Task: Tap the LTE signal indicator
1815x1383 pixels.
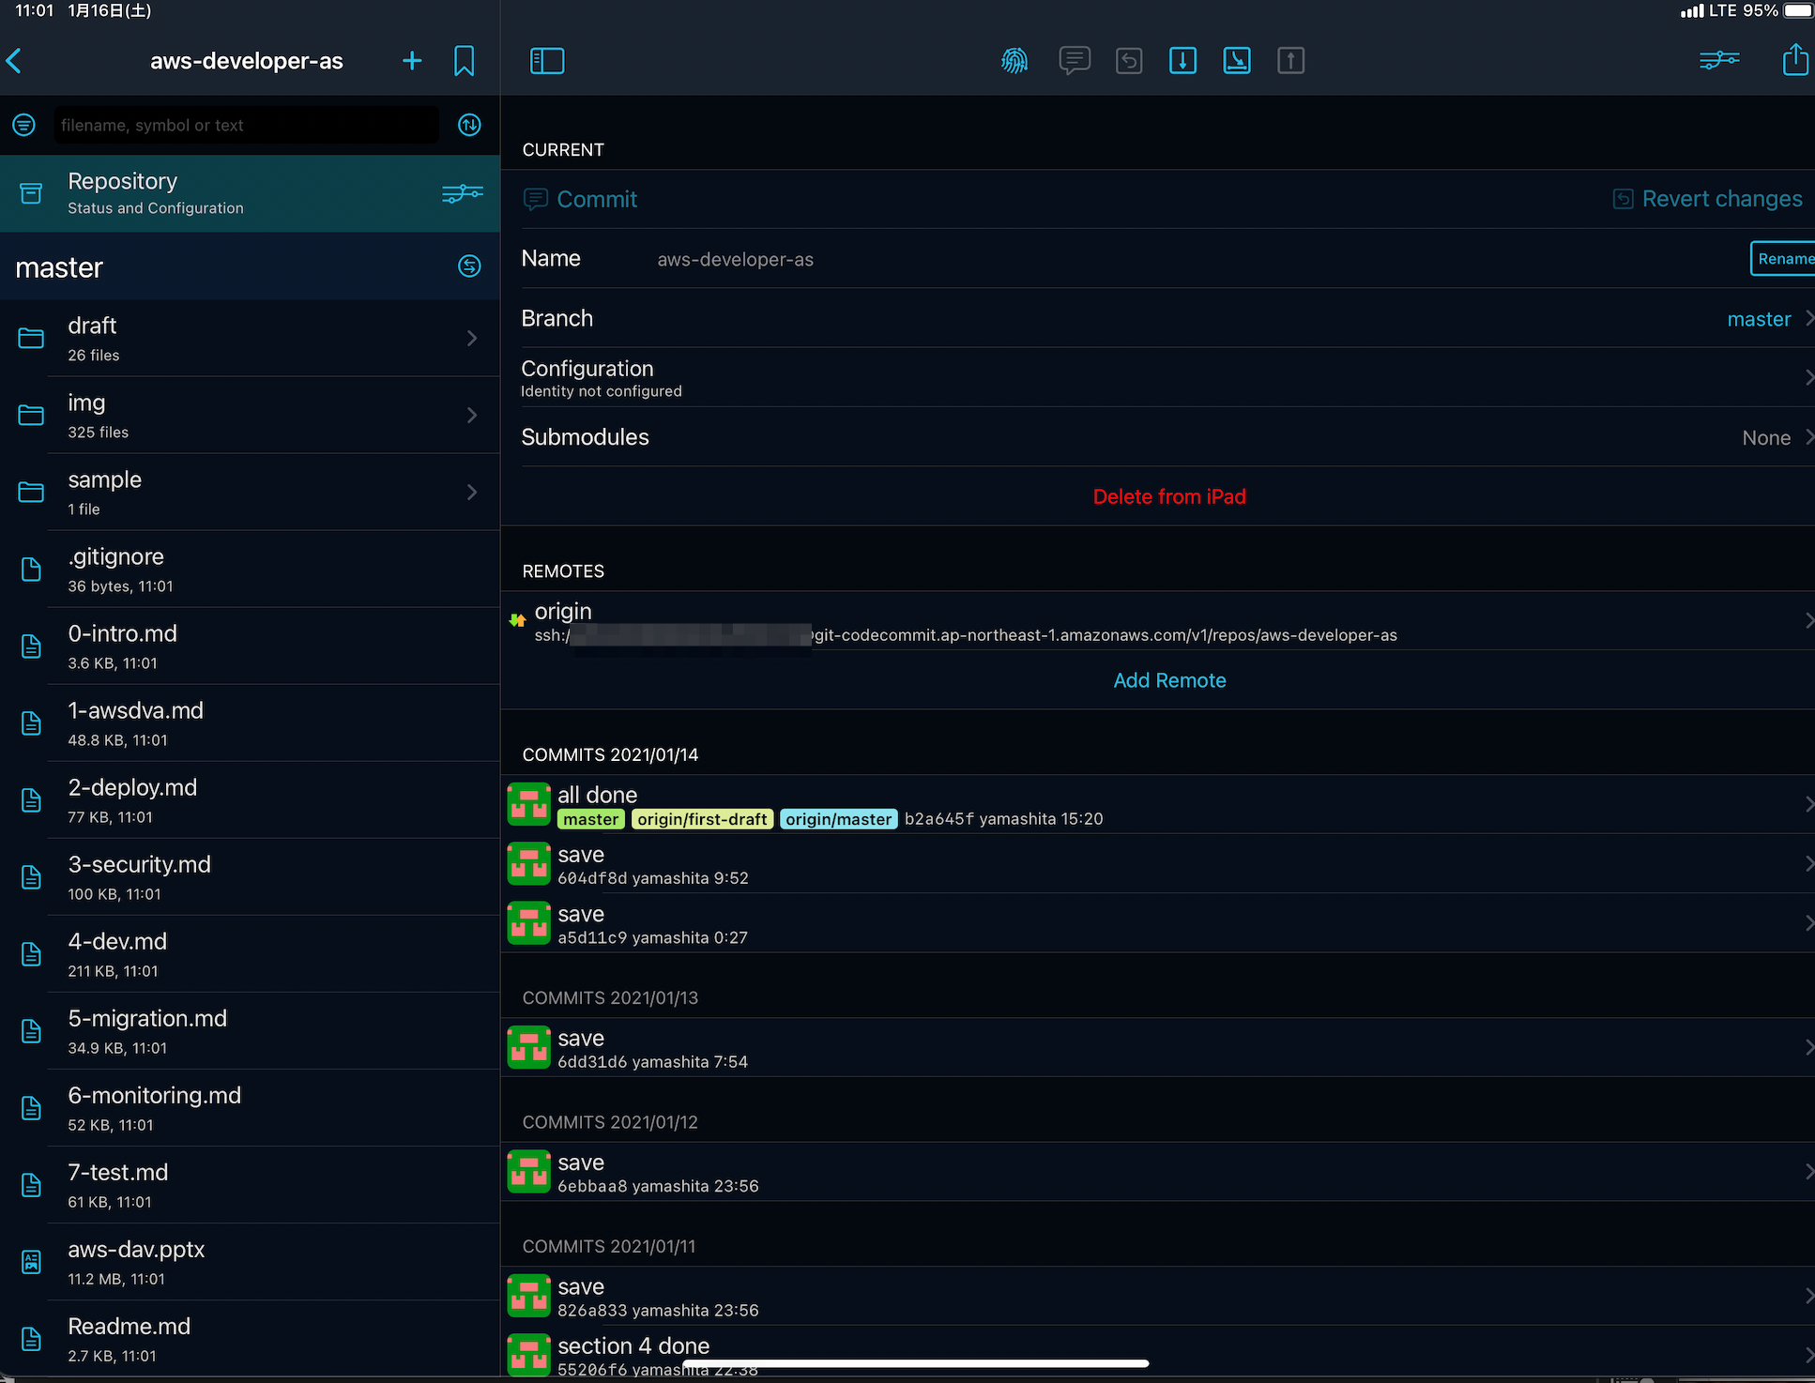Action: tap(1708, 11)
